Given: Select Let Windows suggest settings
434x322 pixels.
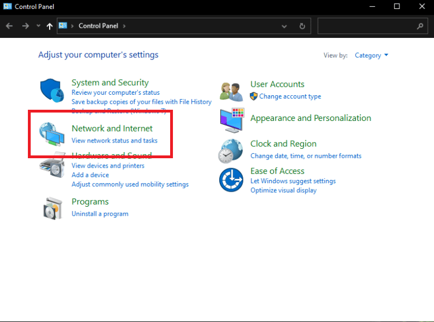Looking at the screenshot, I should 293,181.
